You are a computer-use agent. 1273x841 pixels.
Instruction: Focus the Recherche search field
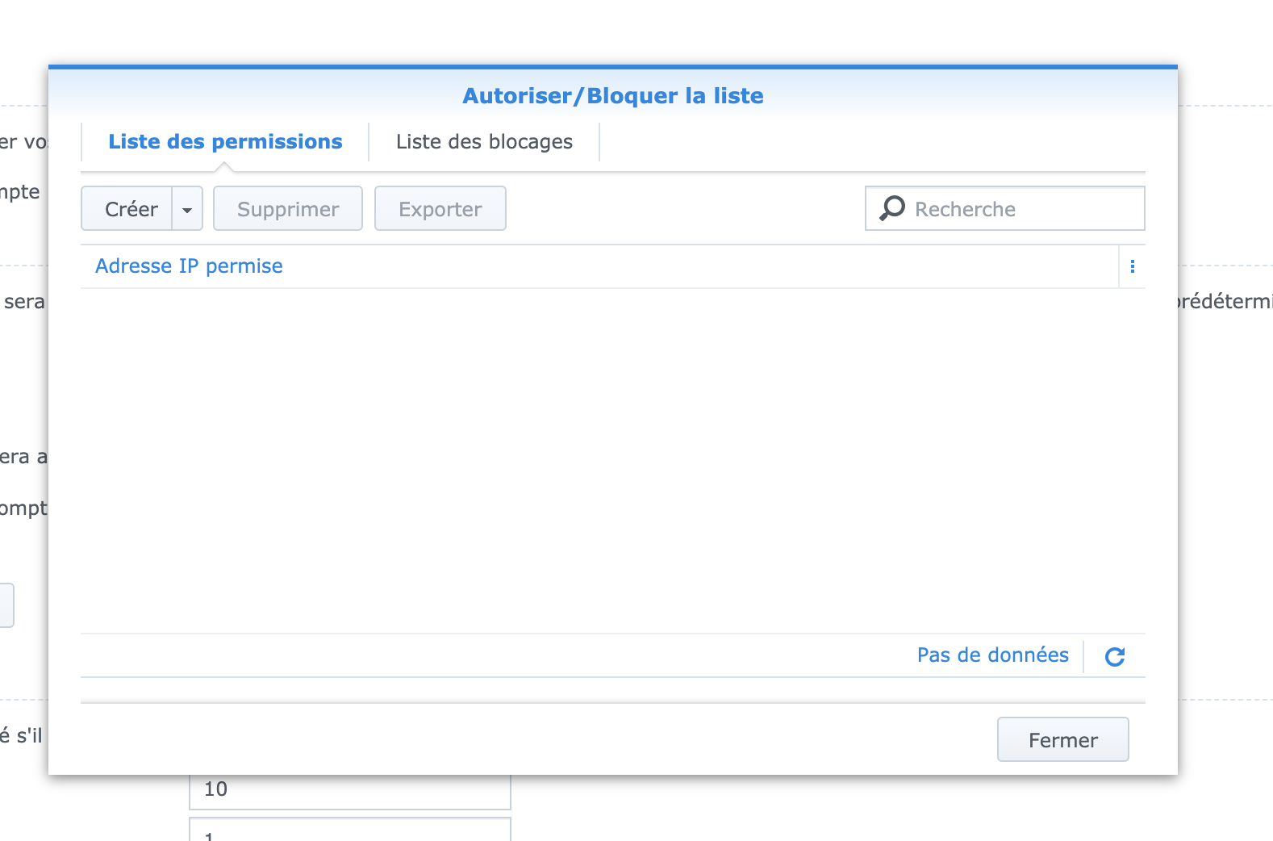click(1005, 208)
